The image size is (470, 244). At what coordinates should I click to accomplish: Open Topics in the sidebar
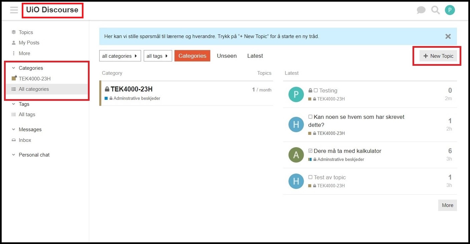click(26, 32)
